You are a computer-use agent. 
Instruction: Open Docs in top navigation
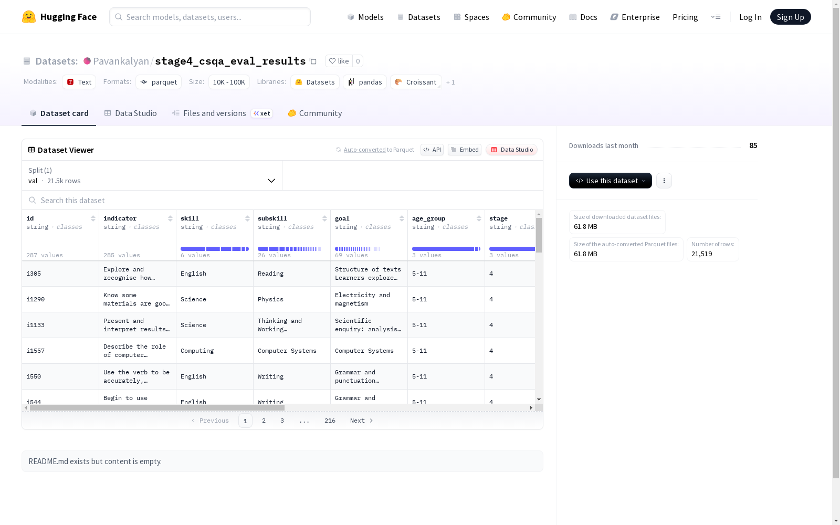point(583,17)
